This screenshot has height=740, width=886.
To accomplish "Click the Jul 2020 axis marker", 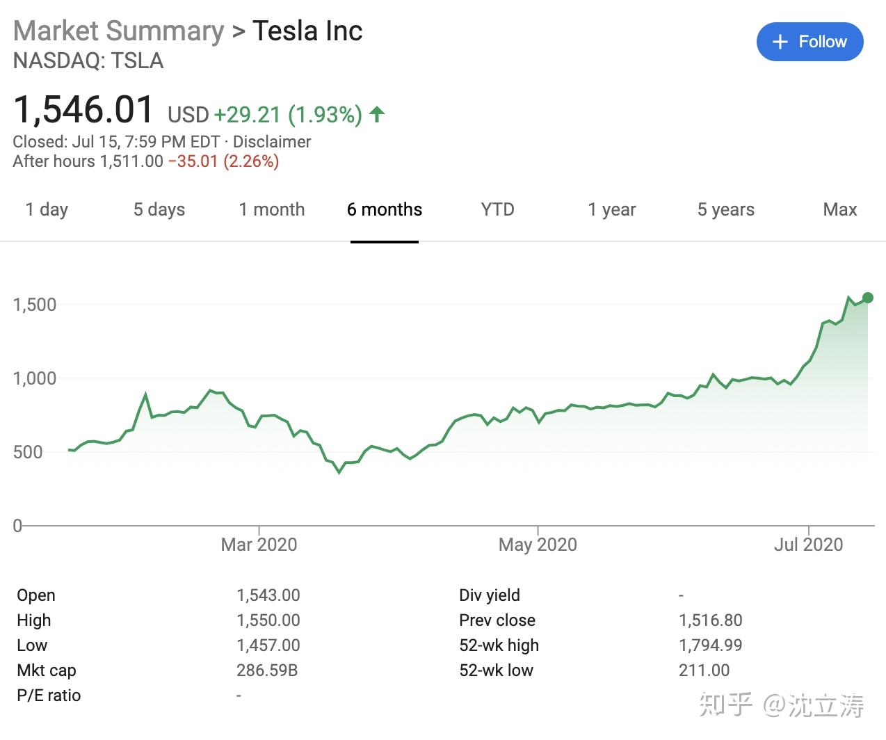I will tap(808, 544).
